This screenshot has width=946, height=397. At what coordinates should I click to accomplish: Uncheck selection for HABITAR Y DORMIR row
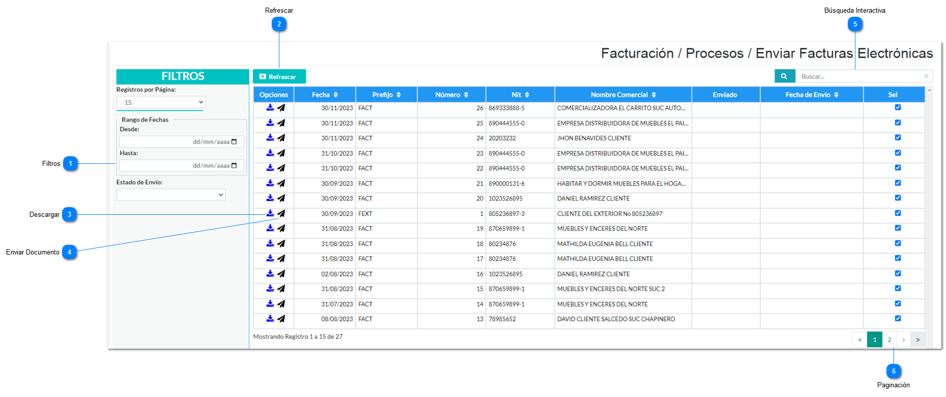pyautogui.click(x=898, y=183)
